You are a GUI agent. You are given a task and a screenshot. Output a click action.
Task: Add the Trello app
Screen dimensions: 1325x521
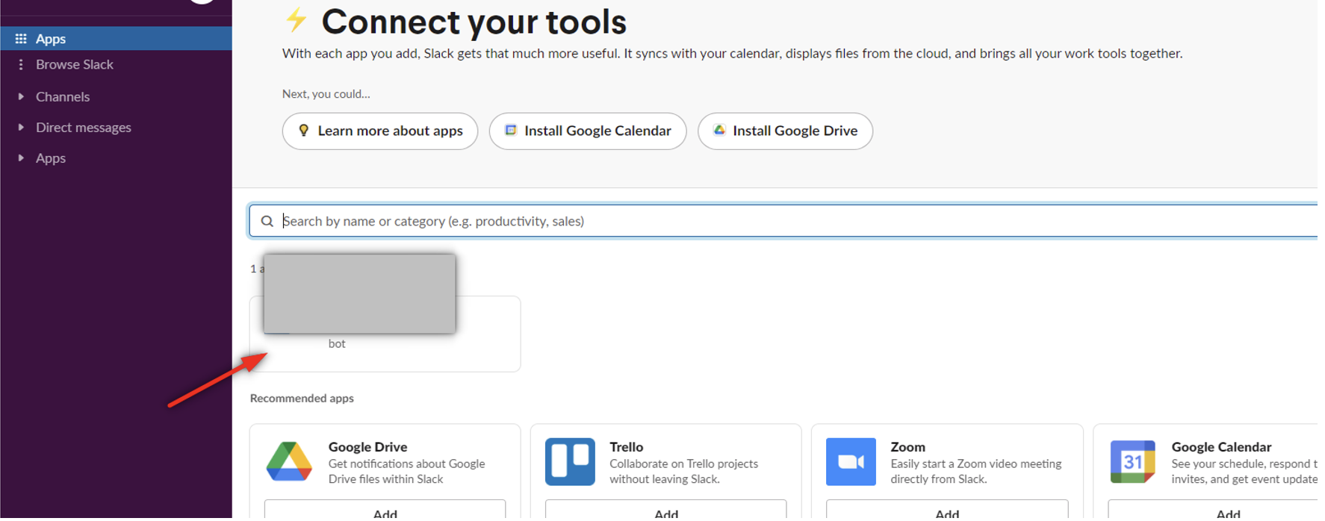pos(665,512)
